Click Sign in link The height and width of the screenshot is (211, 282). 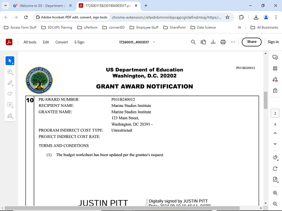click(273, 42)
